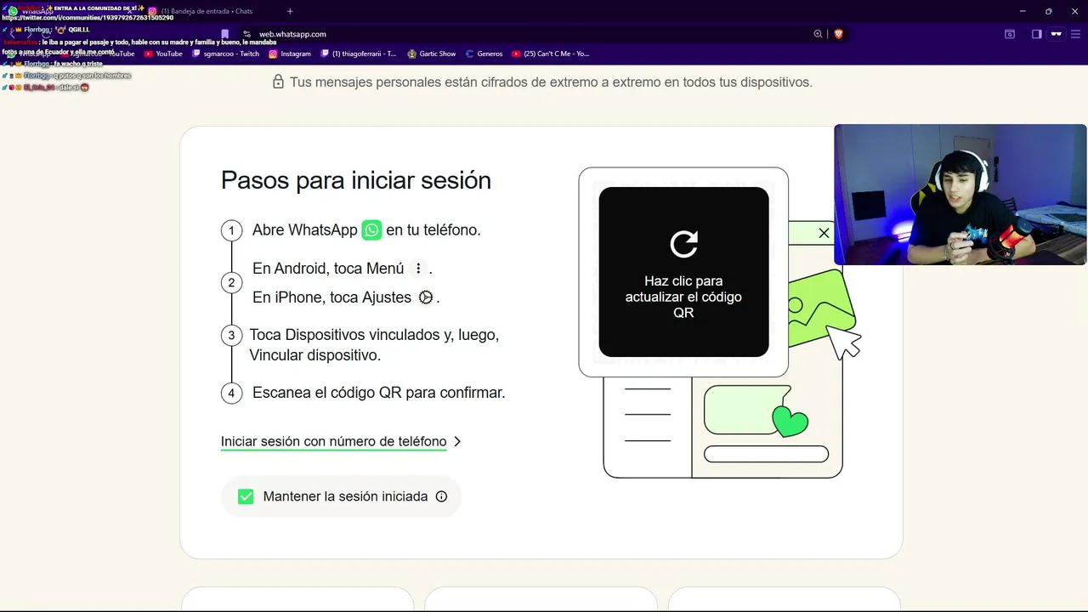Open the "(25) Can't C Me" bookmark
Image resolution: width=1088 pixels, height=612 pixels.
(x=551, y=54)
